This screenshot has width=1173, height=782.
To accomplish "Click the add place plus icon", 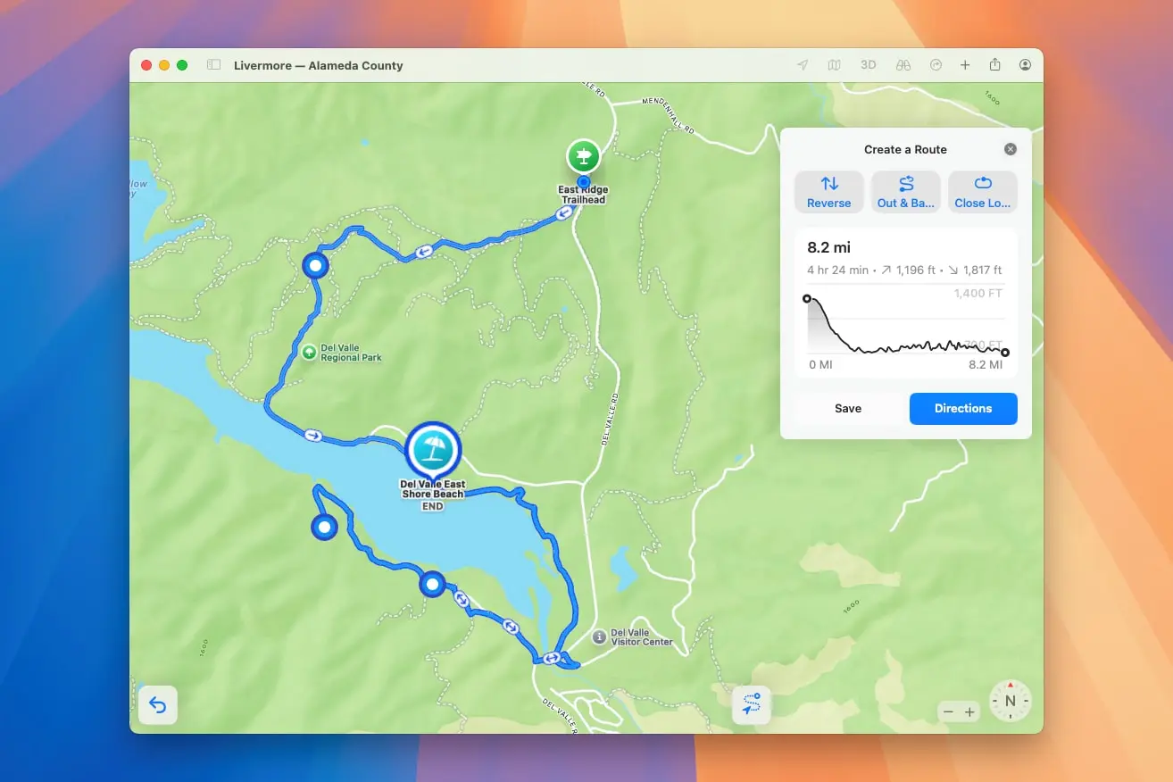I will pos(965,64).
